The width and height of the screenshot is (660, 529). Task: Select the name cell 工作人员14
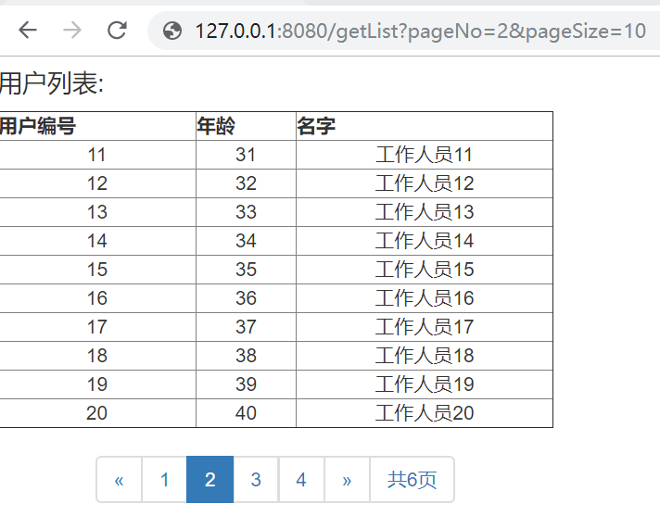425,241
